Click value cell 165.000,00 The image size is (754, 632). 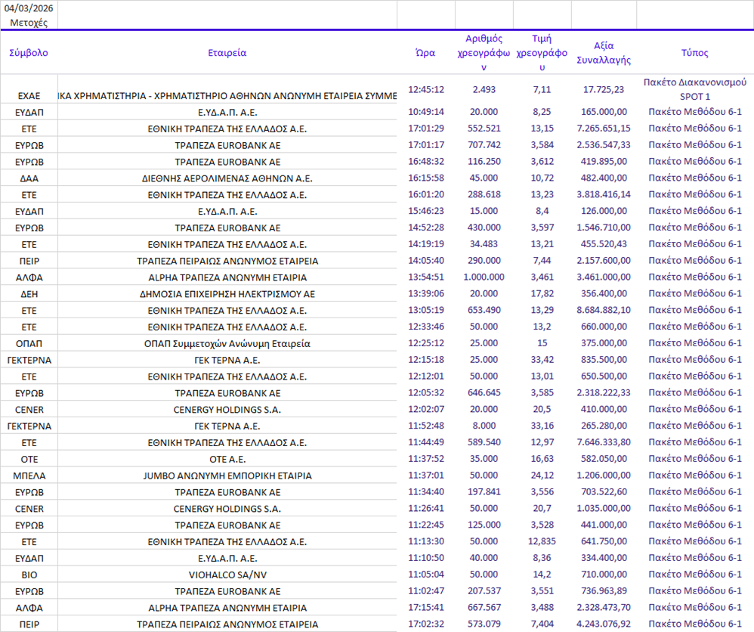point(604,112)
